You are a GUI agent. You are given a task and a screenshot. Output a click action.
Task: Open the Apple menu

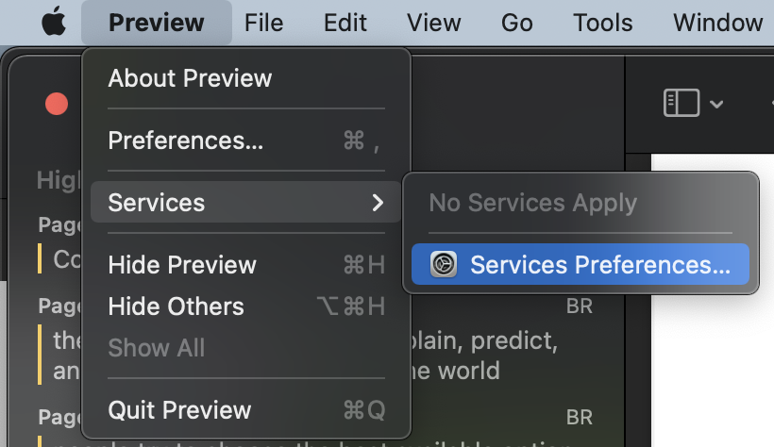55,23
